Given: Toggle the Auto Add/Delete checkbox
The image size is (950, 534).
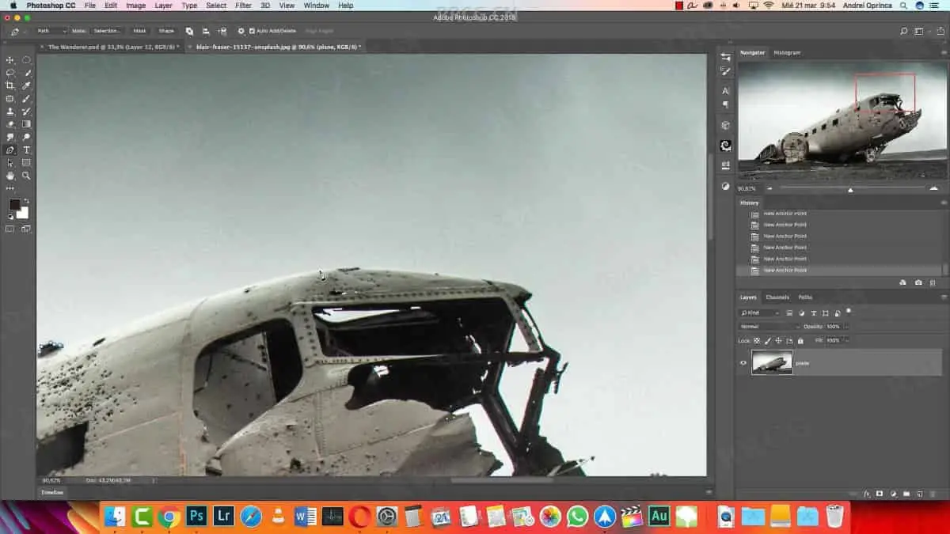Looking at the screenshot, I should (x=252, y=31).
